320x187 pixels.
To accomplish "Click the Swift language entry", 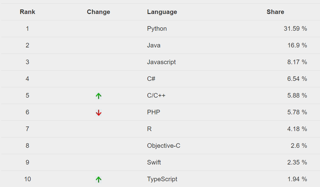I will [154, 162].
